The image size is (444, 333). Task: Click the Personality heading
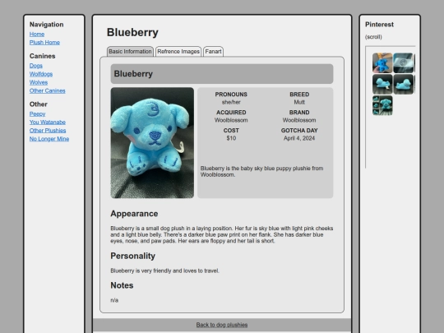point(133,256)
